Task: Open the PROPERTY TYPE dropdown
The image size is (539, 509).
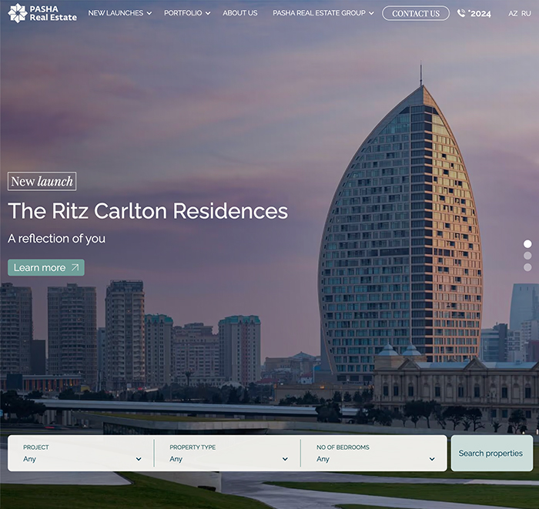Action: [228, 453]
